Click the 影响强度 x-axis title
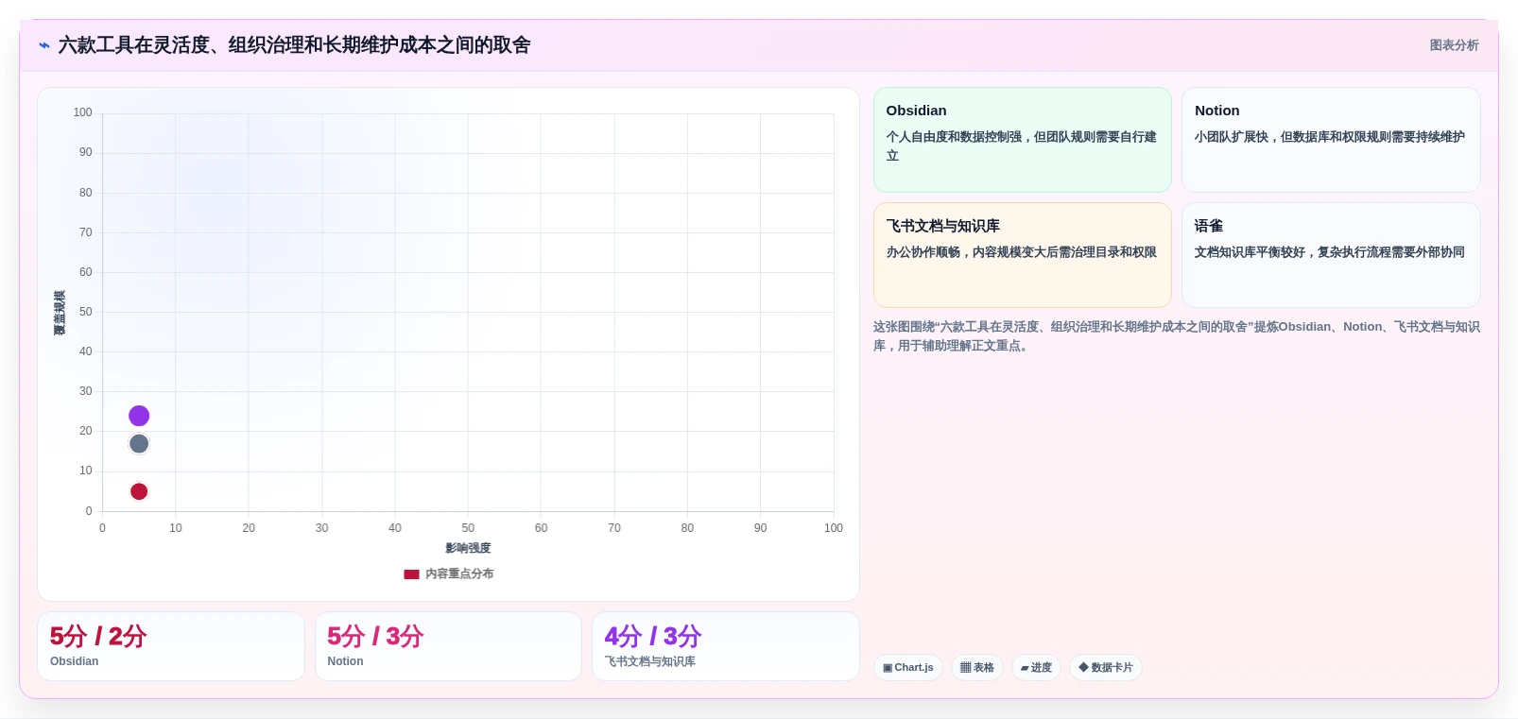The width and height of the screenshot is (1518, 719). point(468,548)
